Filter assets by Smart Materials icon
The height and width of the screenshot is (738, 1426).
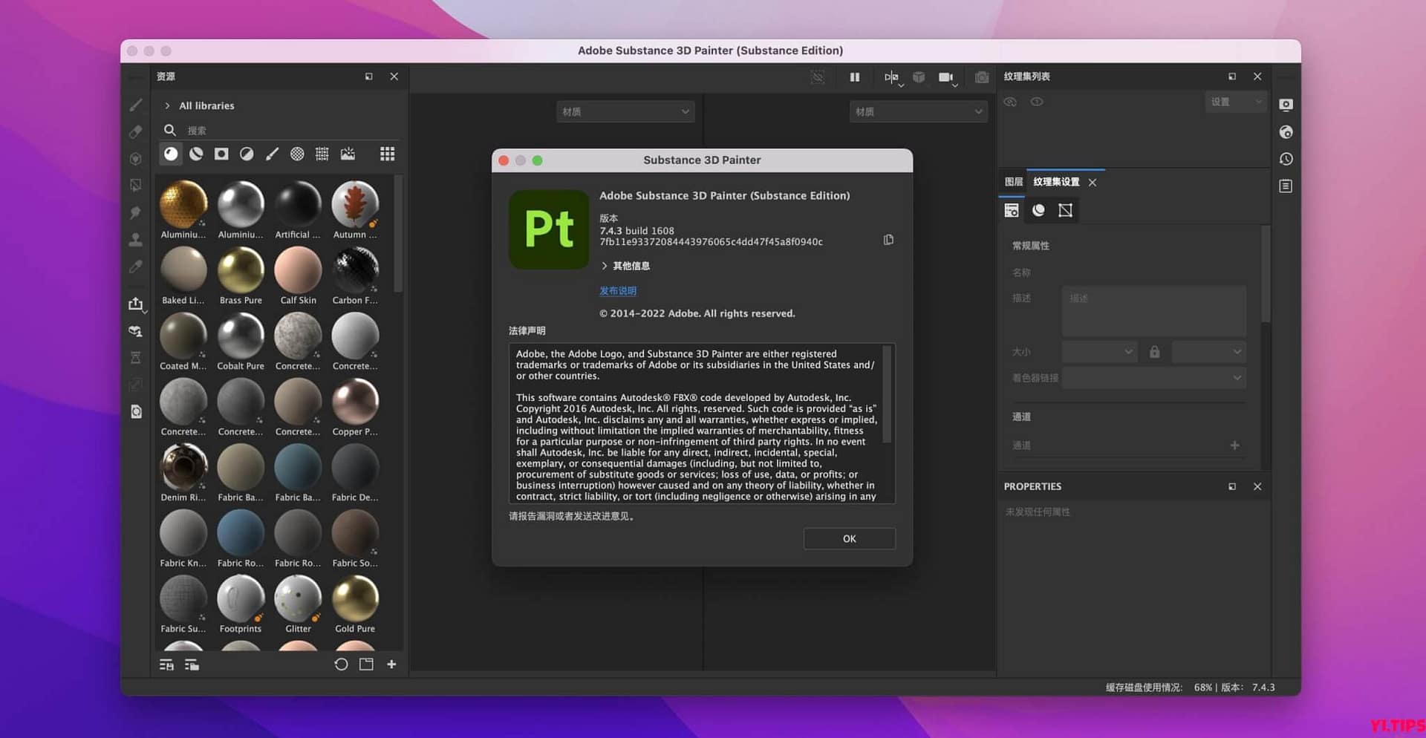tap(196, 154)
